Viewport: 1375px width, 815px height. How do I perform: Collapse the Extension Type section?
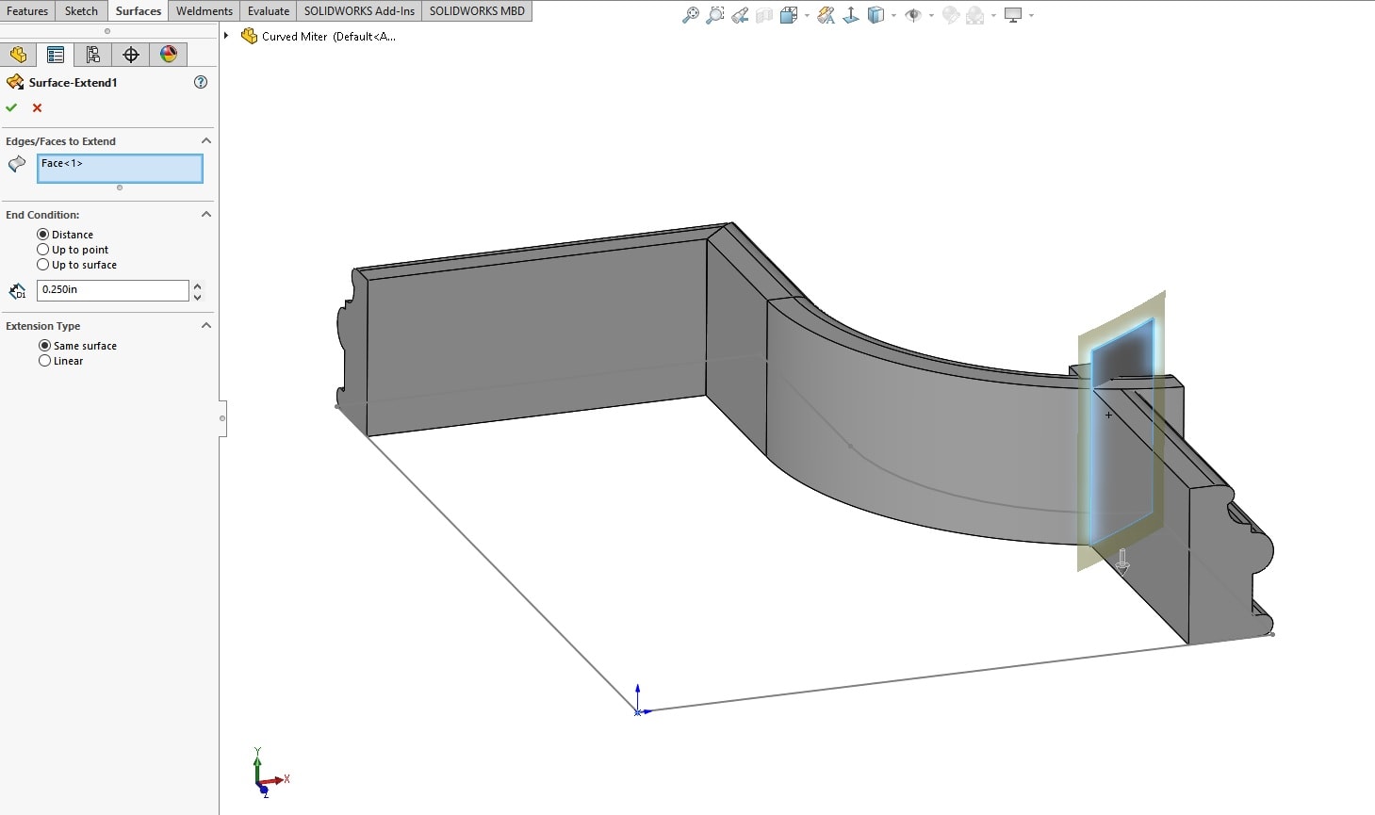[206, 326]
